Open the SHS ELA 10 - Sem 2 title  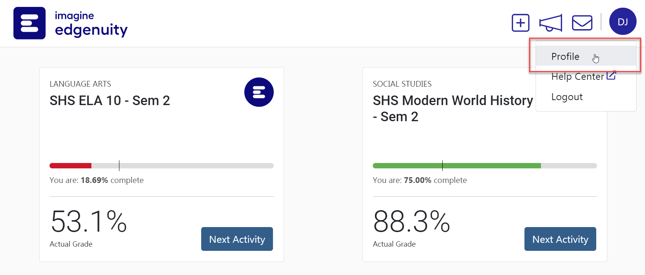click(x=110, y=100)
